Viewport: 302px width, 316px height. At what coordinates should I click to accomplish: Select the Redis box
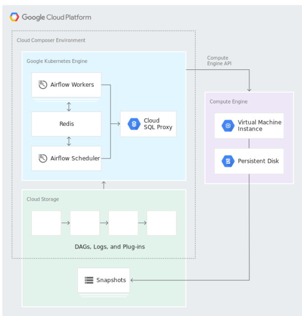tap(66, 124)
